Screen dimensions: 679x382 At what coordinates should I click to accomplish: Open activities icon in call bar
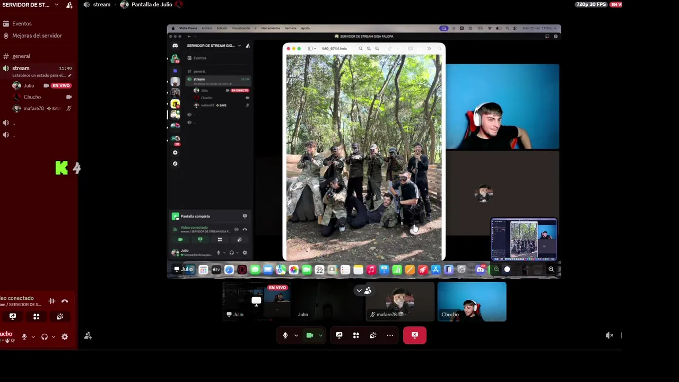pos(356,335)
